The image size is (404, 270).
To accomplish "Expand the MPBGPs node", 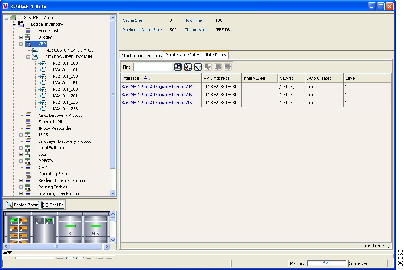I will pyautogui.click(x=21, y=161).
